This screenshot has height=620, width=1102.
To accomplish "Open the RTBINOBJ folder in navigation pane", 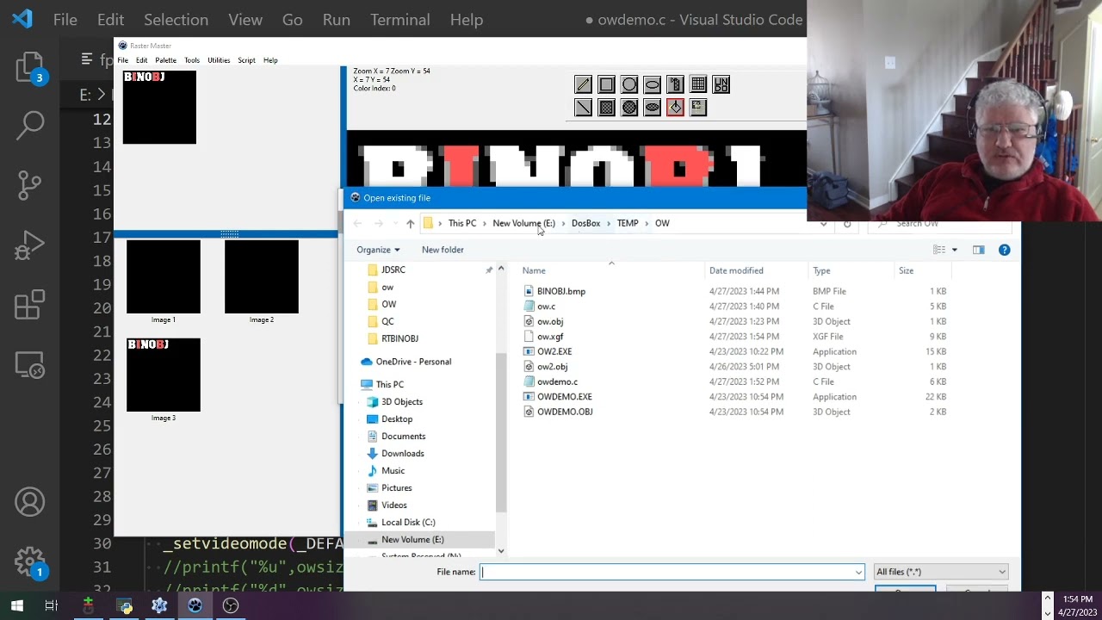I will pos(399,338).
